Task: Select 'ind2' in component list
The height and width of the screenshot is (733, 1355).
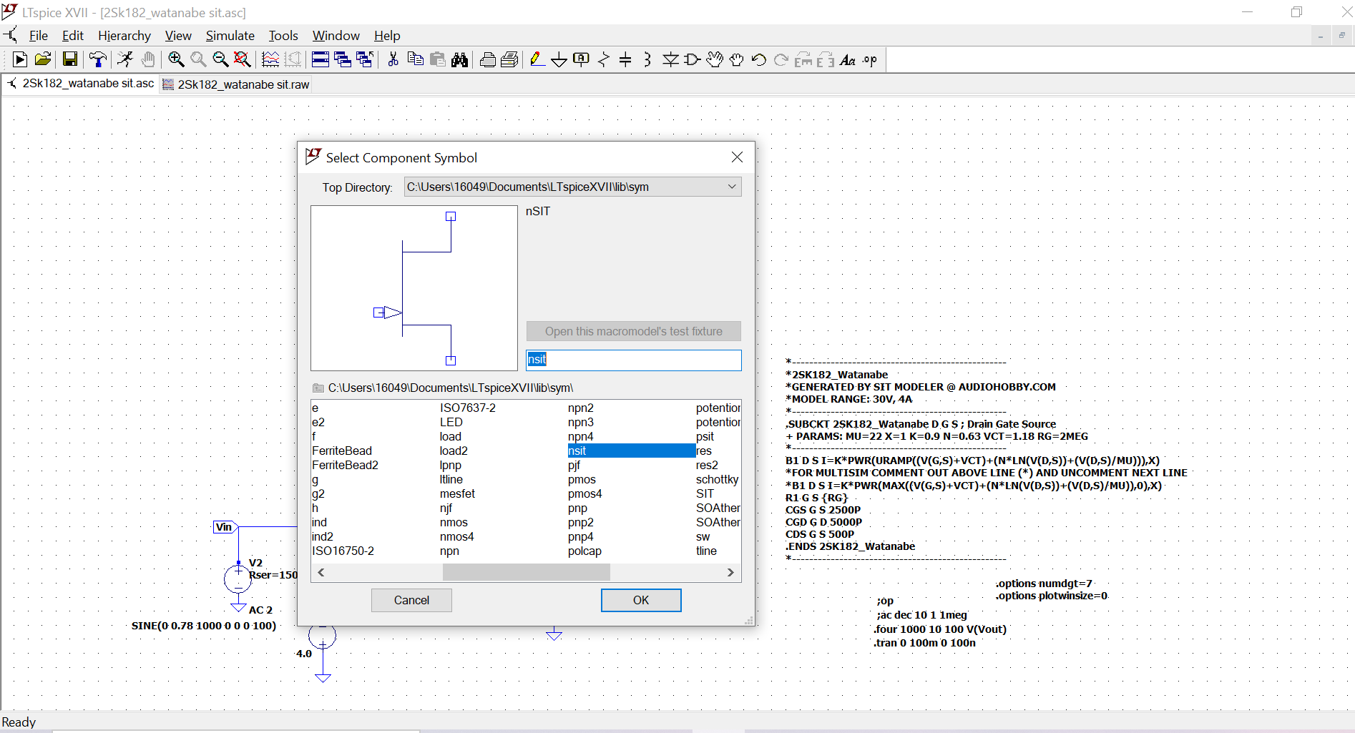Action: 323,536
